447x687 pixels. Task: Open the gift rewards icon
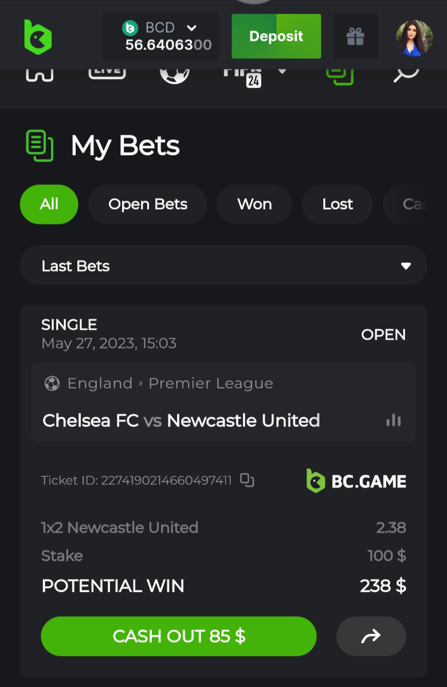355,37
